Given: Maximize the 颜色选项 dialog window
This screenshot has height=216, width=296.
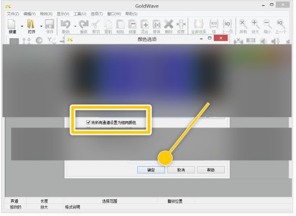Looking at the screenshot, I should pos(210,38).
